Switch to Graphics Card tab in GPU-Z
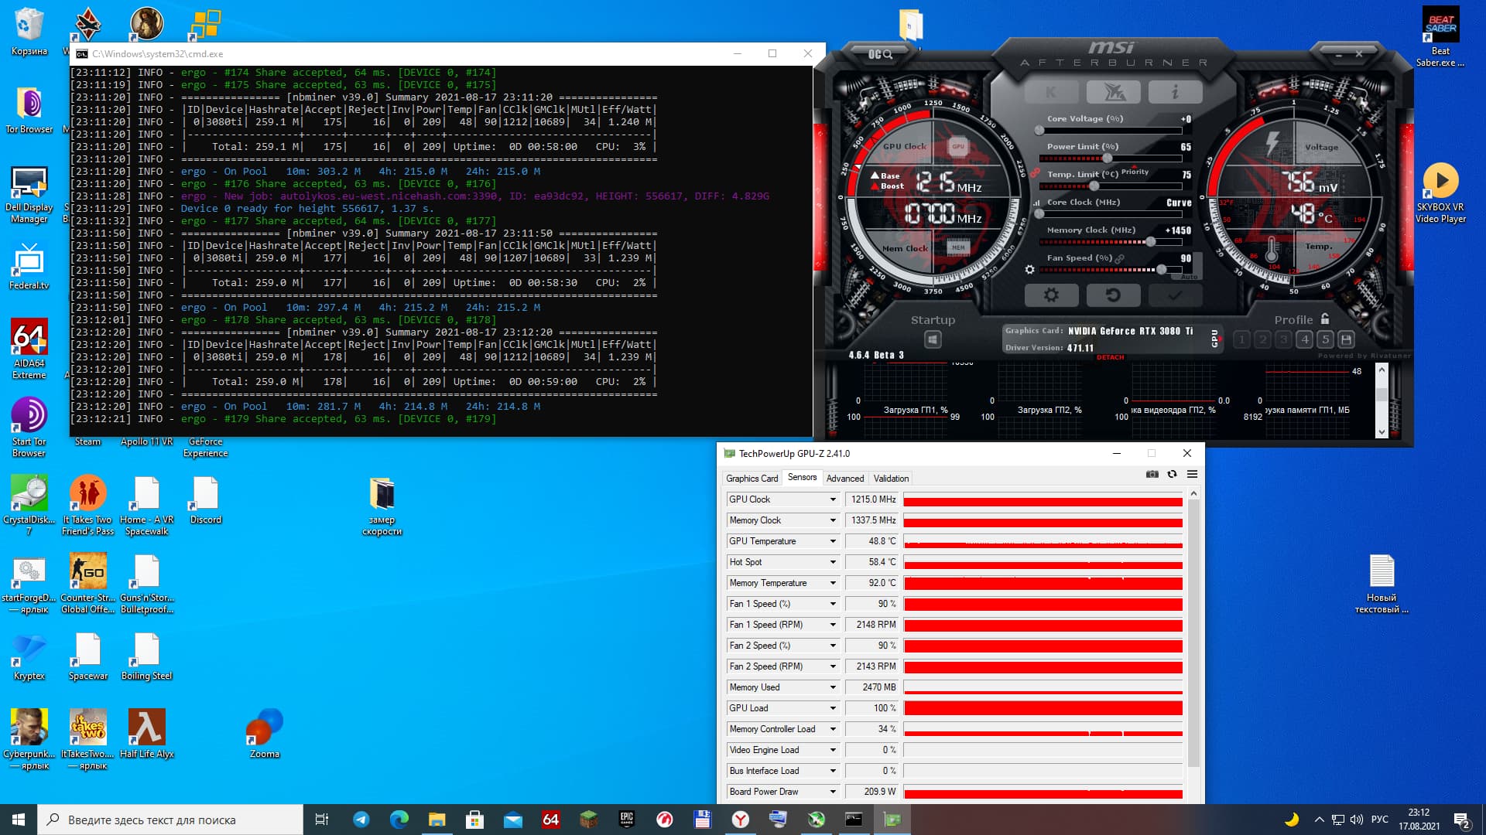Image resolution: width=1486 pixels, height=835 pixels. [x=752, y=479]
